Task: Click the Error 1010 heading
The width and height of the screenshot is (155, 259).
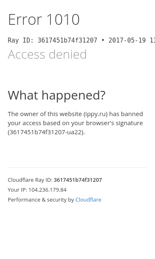Action: pyautogui.click(x=44, y=19)
